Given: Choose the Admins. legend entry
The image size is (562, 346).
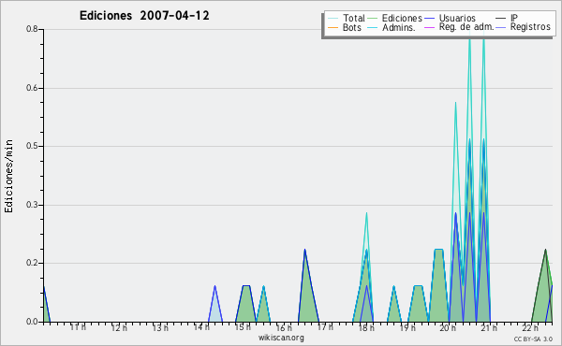Looking at the screenshot, I should tap(392, 27).
